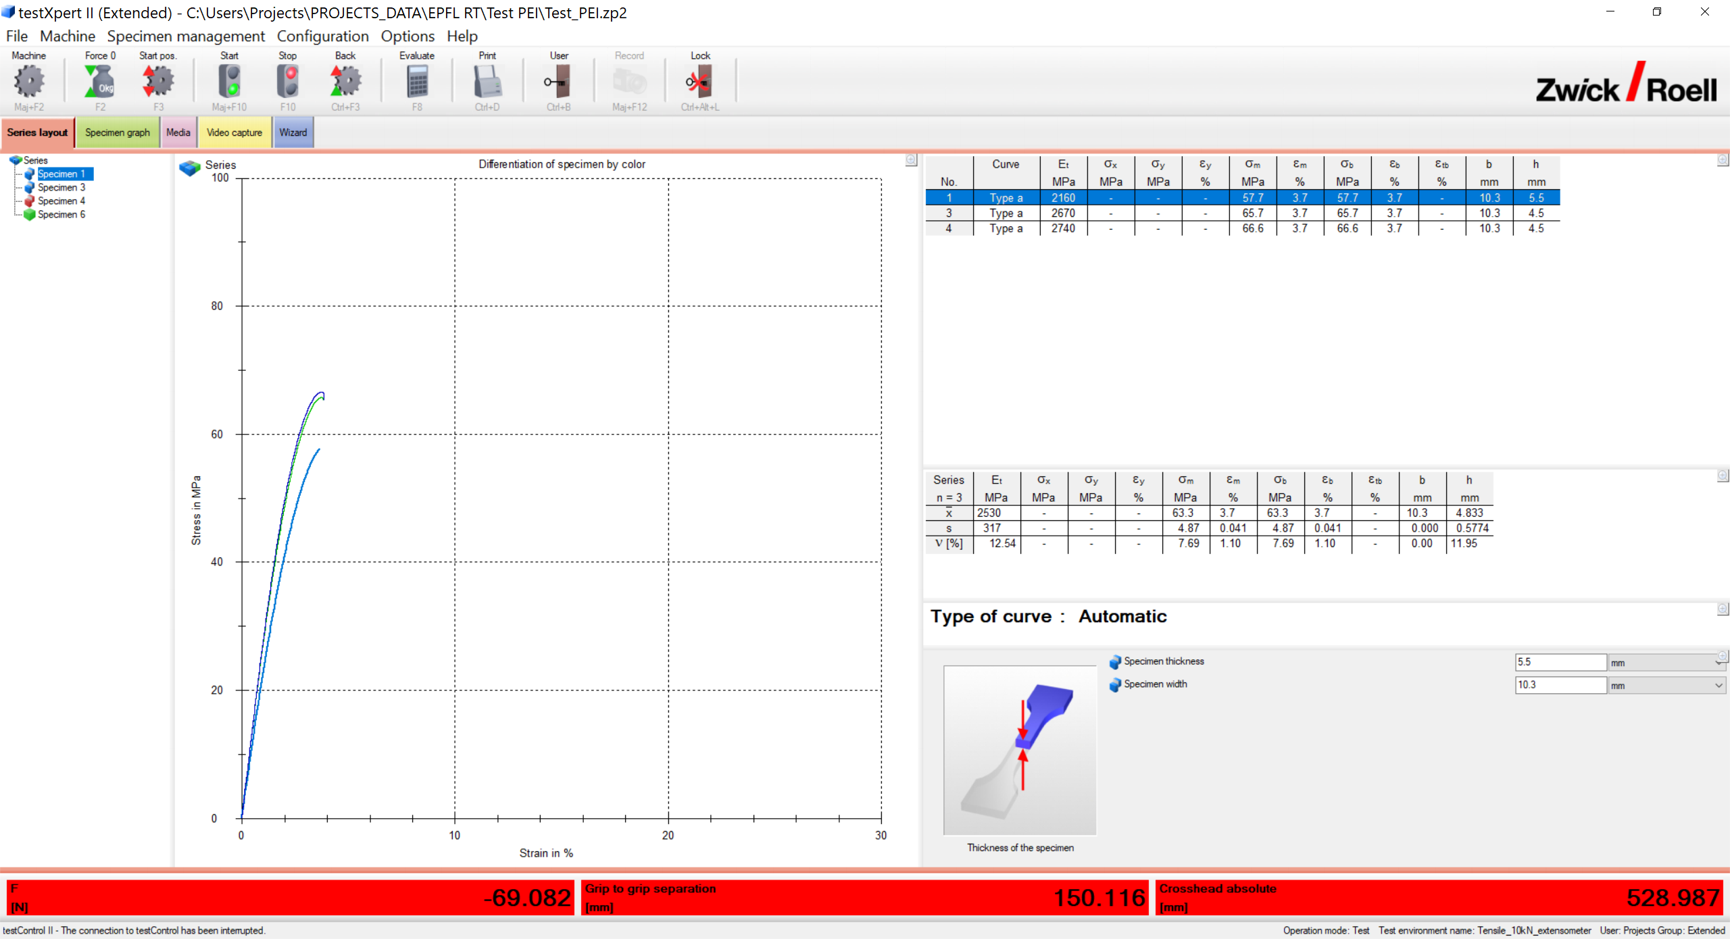Open the Specimen management menu
This screenshot has height=939, width=1730.
point(186,36)
